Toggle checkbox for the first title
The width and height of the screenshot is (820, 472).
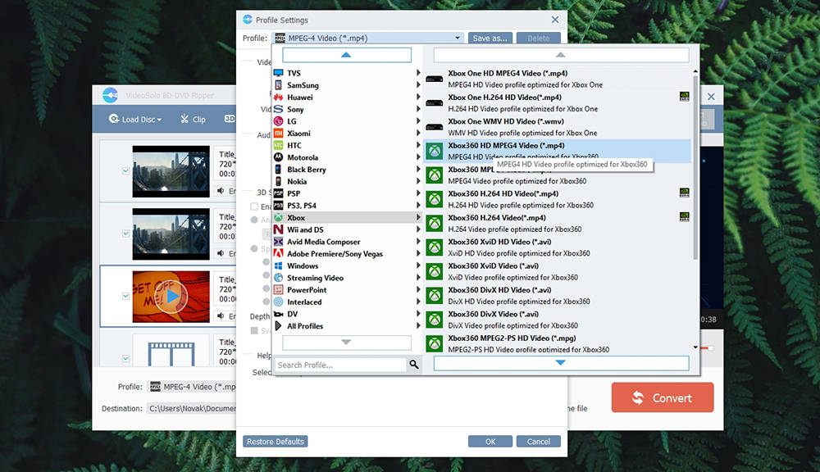click(x=125, y=171)
